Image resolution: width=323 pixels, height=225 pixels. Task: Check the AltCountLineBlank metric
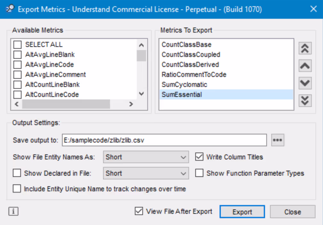point(17,84)
